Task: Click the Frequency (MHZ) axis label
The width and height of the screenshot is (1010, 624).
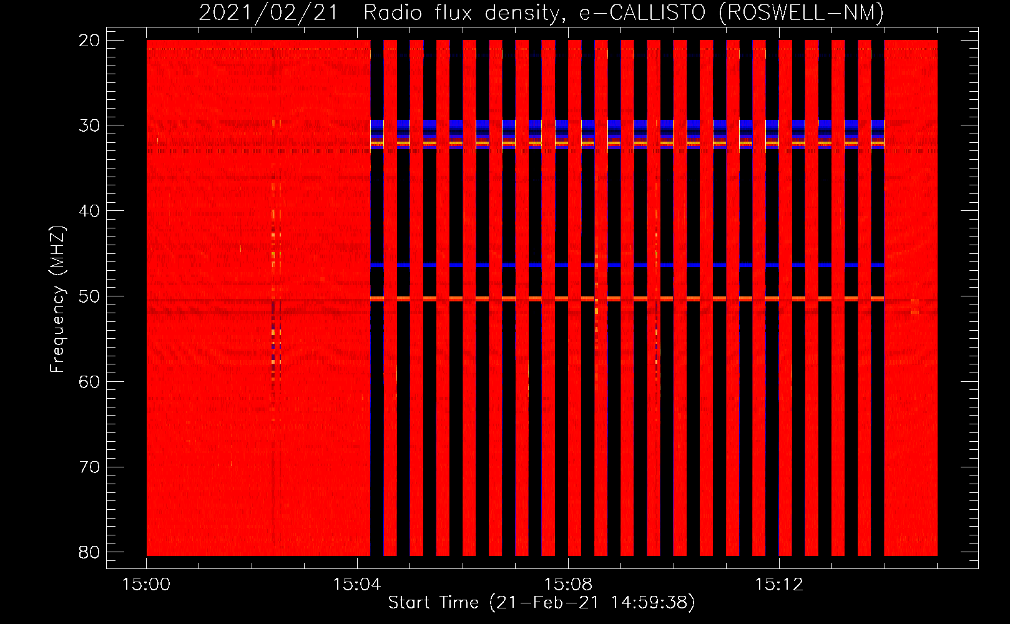Action: [57, 300]
